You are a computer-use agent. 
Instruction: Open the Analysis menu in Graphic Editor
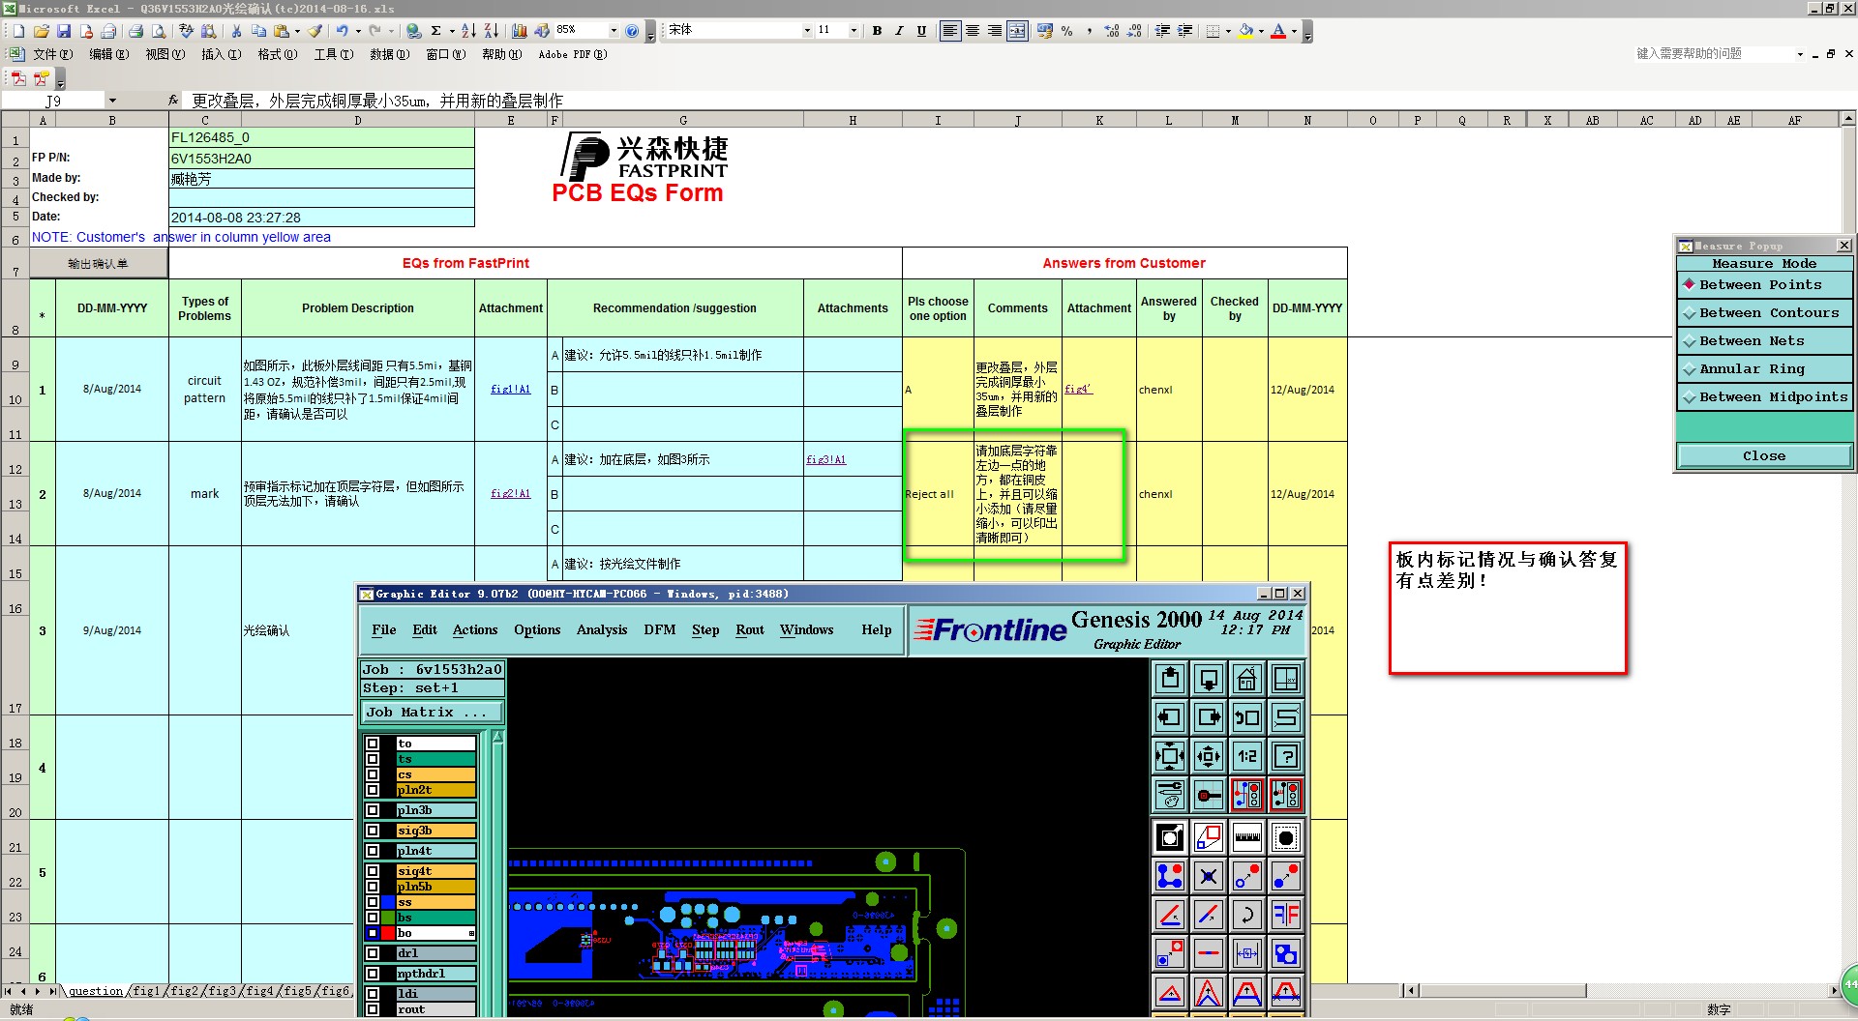(602, 629)
